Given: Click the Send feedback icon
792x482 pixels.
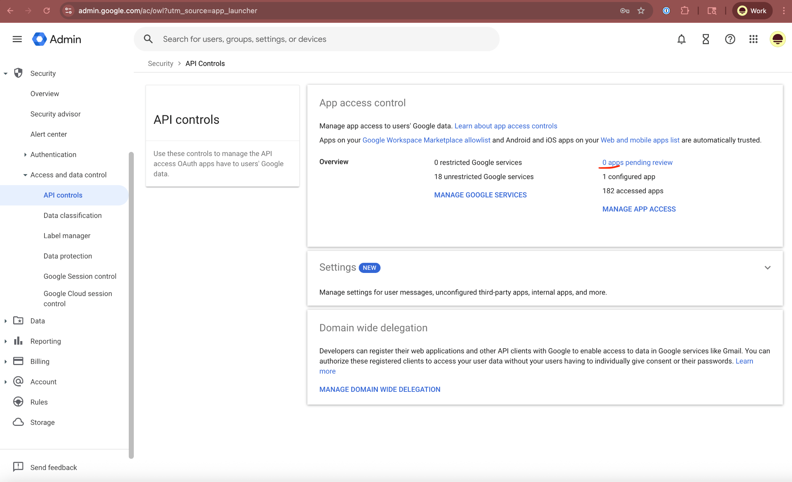Looking at the screenshot, I should (x=18, y=467).
